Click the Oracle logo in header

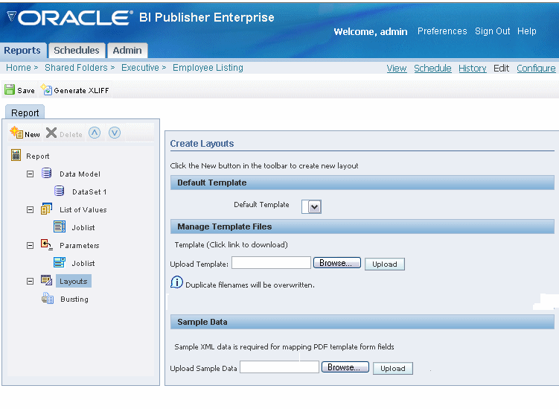pos(70,18)
